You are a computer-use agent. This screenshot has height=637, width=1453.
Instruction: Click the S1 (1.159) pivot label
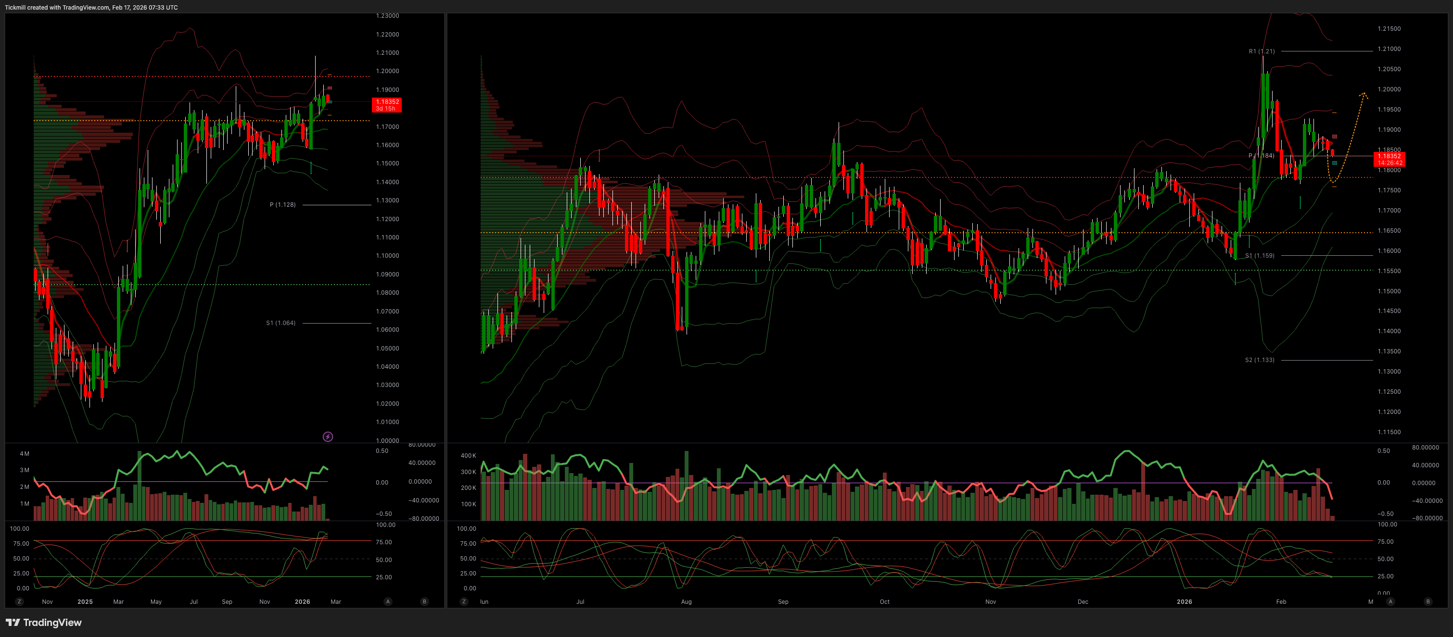point(1259,255)
